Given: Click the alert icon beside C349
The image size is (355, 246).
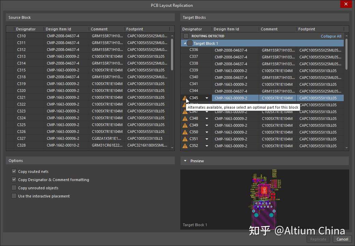Looking at the screenshot, I should 185,125.
